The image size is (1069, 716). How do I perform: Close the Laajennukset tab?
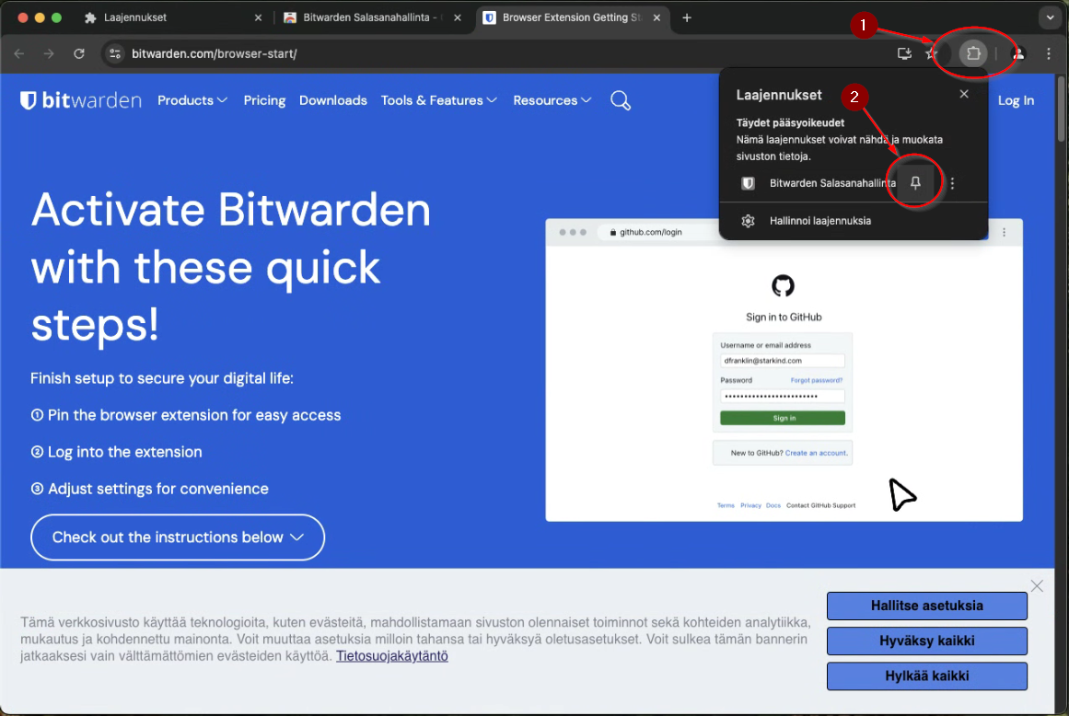click(x=258, y=17)
